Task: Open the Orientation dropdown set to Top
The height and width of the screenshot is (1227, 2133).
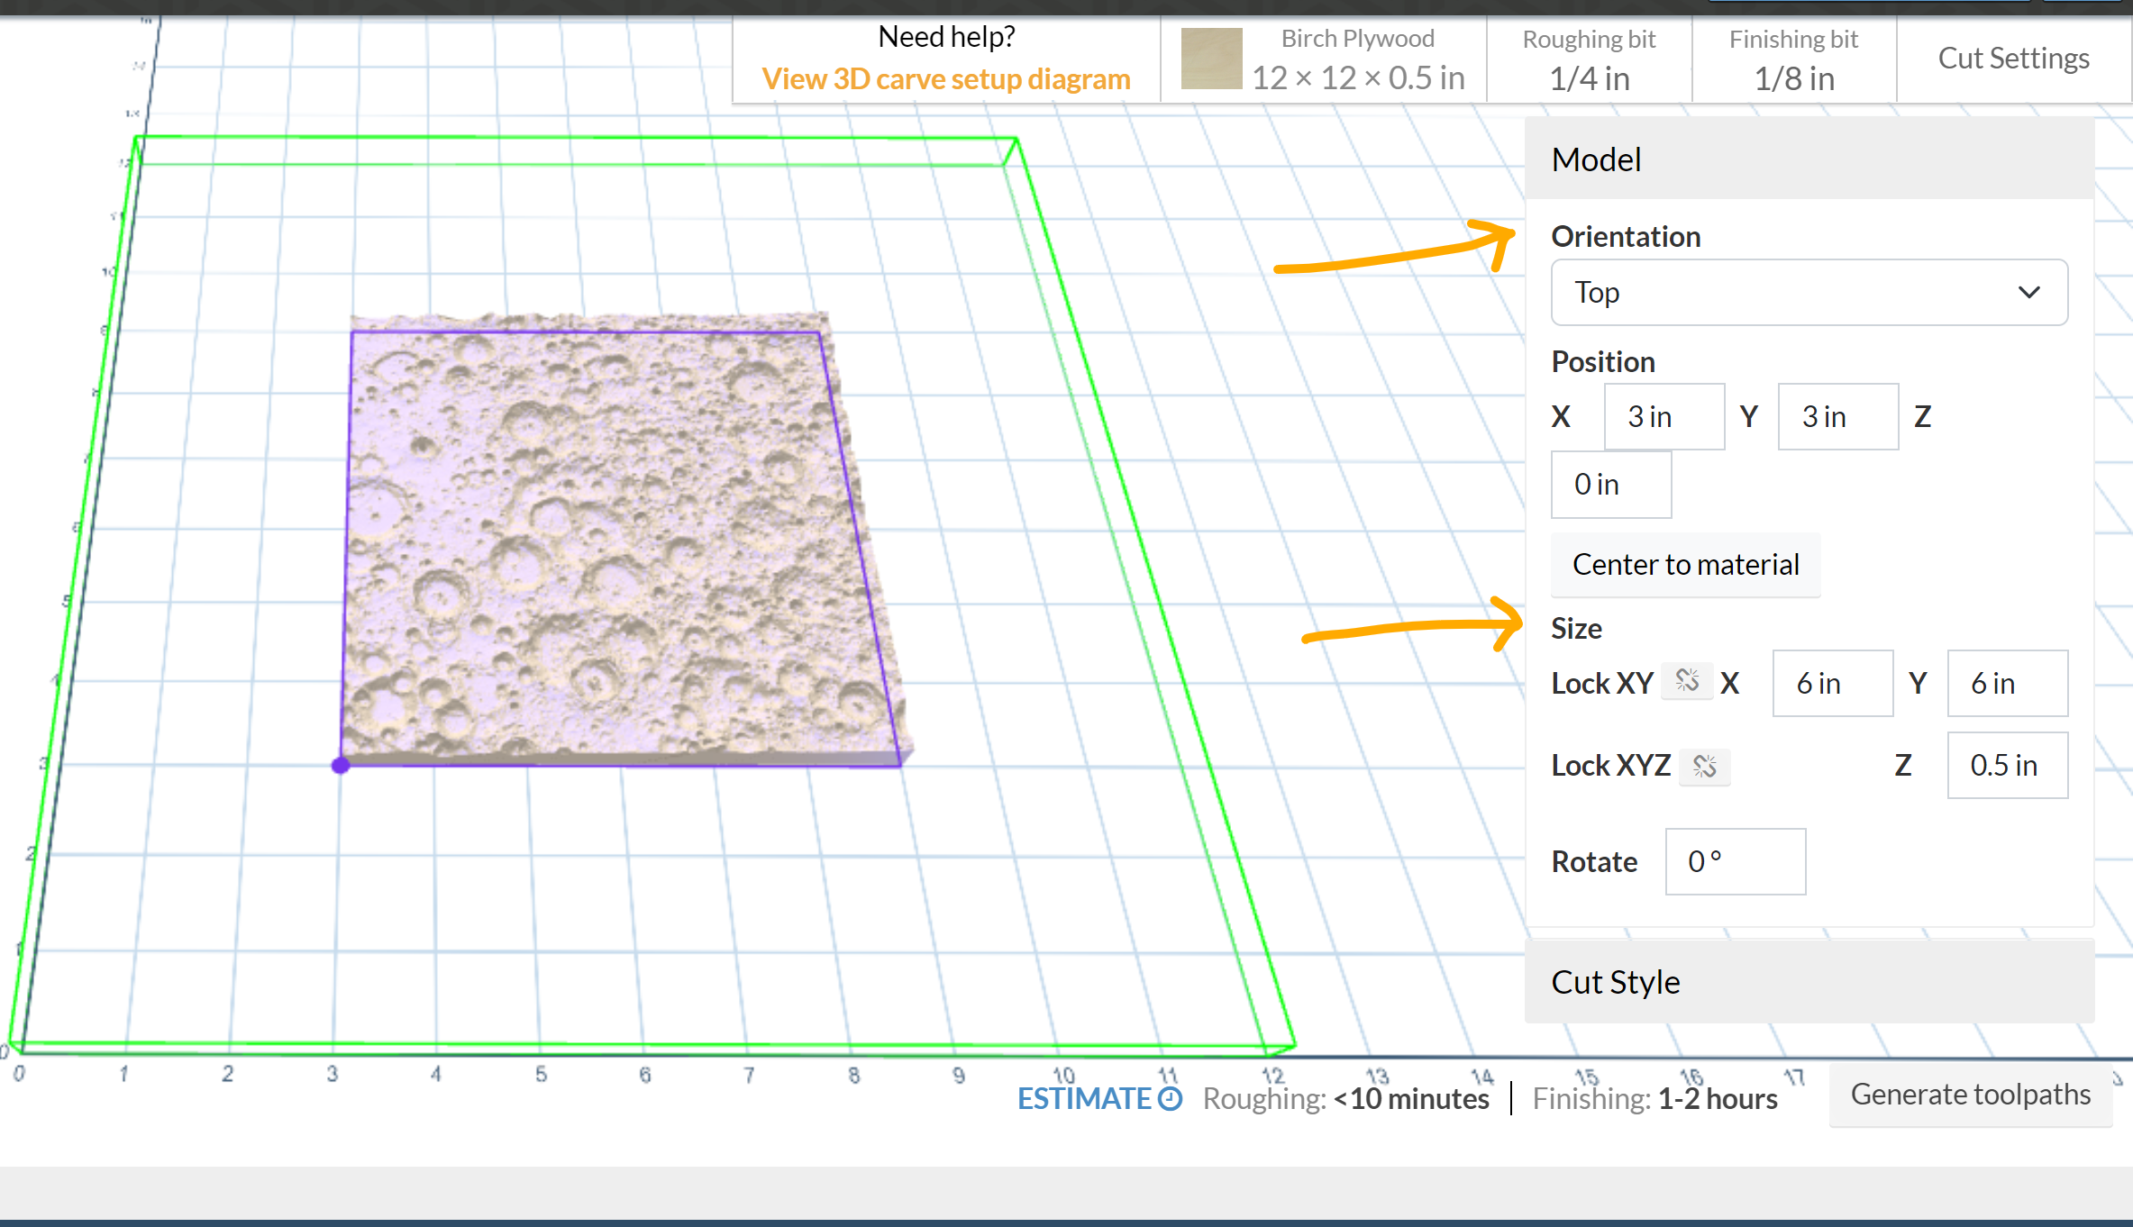Action: point(1809,293)
